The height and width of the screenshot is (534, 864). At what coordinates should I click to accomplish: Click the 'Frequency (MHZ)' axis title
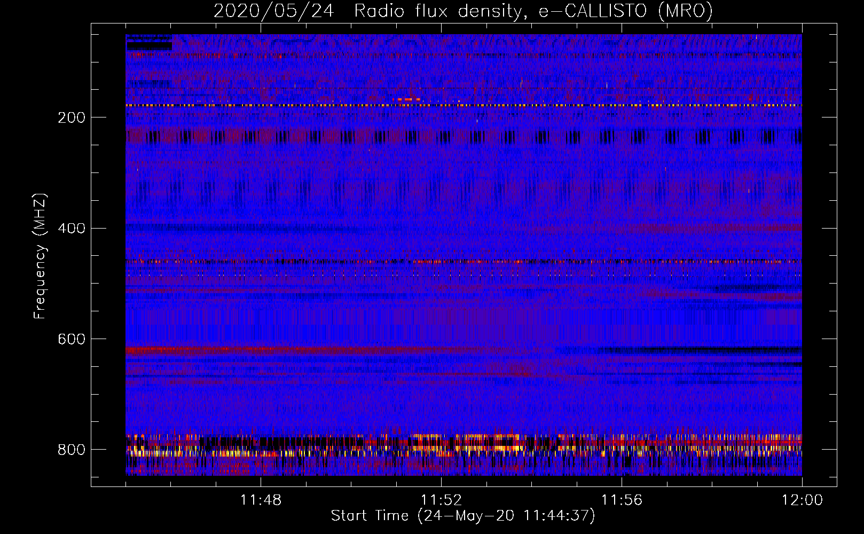pos(40,256)
